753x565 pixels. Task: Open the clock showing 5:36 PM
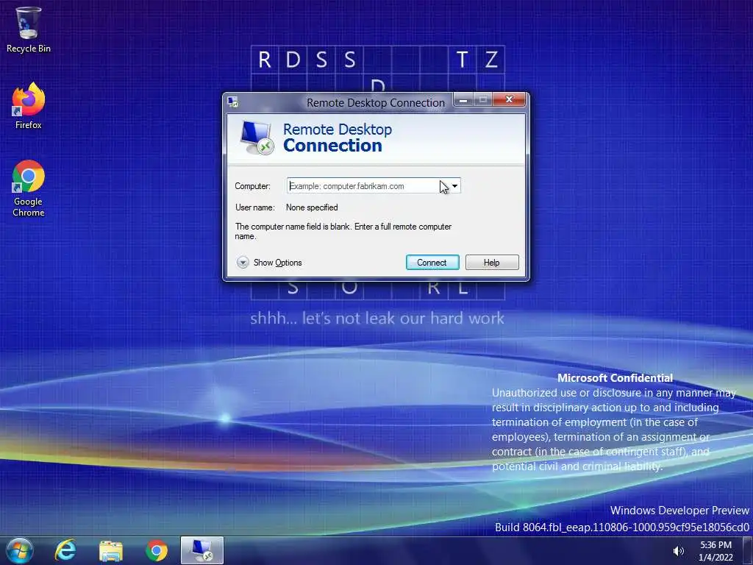tap(715, 551)
